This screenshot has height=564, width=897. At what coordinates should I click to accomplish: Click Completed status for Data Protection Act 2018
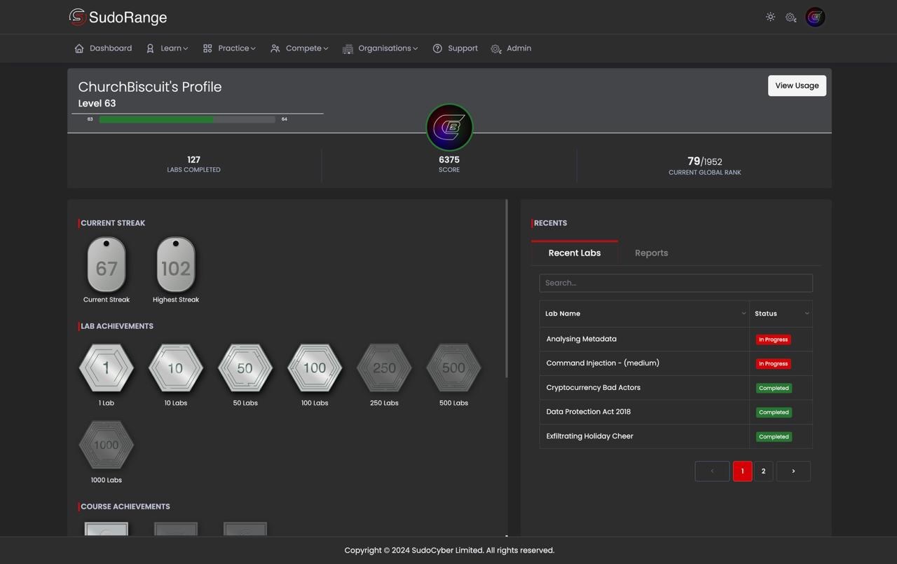[774, 412]
